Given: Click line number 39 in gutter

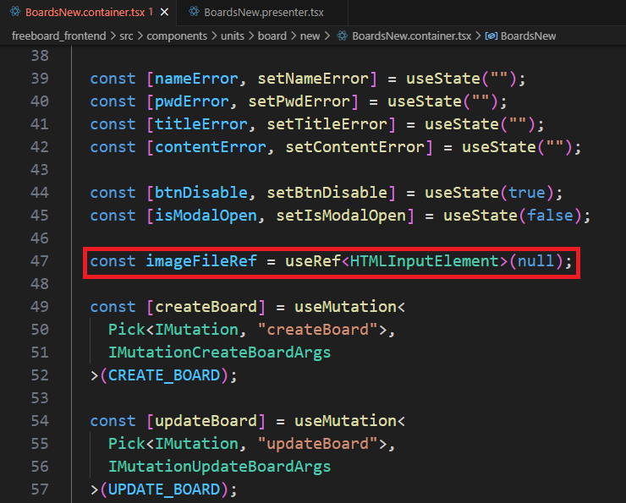Looking at the screenshot, I should 40,78.
